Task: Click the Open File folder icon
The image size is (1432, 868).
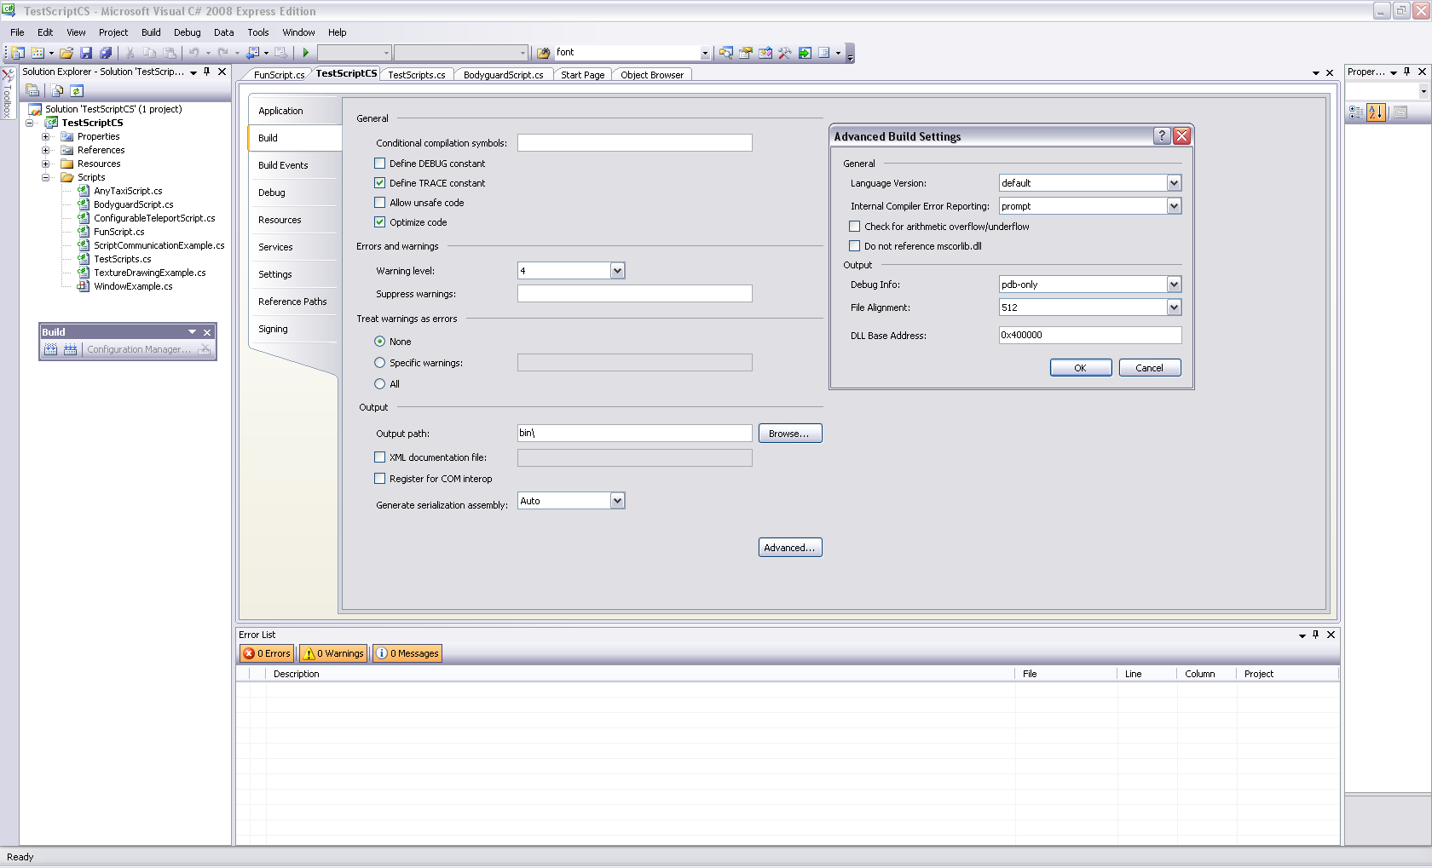Action: pyautogui.click(x=66, y=53)
